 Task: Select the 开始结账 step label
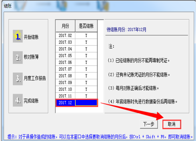[x=31, y=37]
